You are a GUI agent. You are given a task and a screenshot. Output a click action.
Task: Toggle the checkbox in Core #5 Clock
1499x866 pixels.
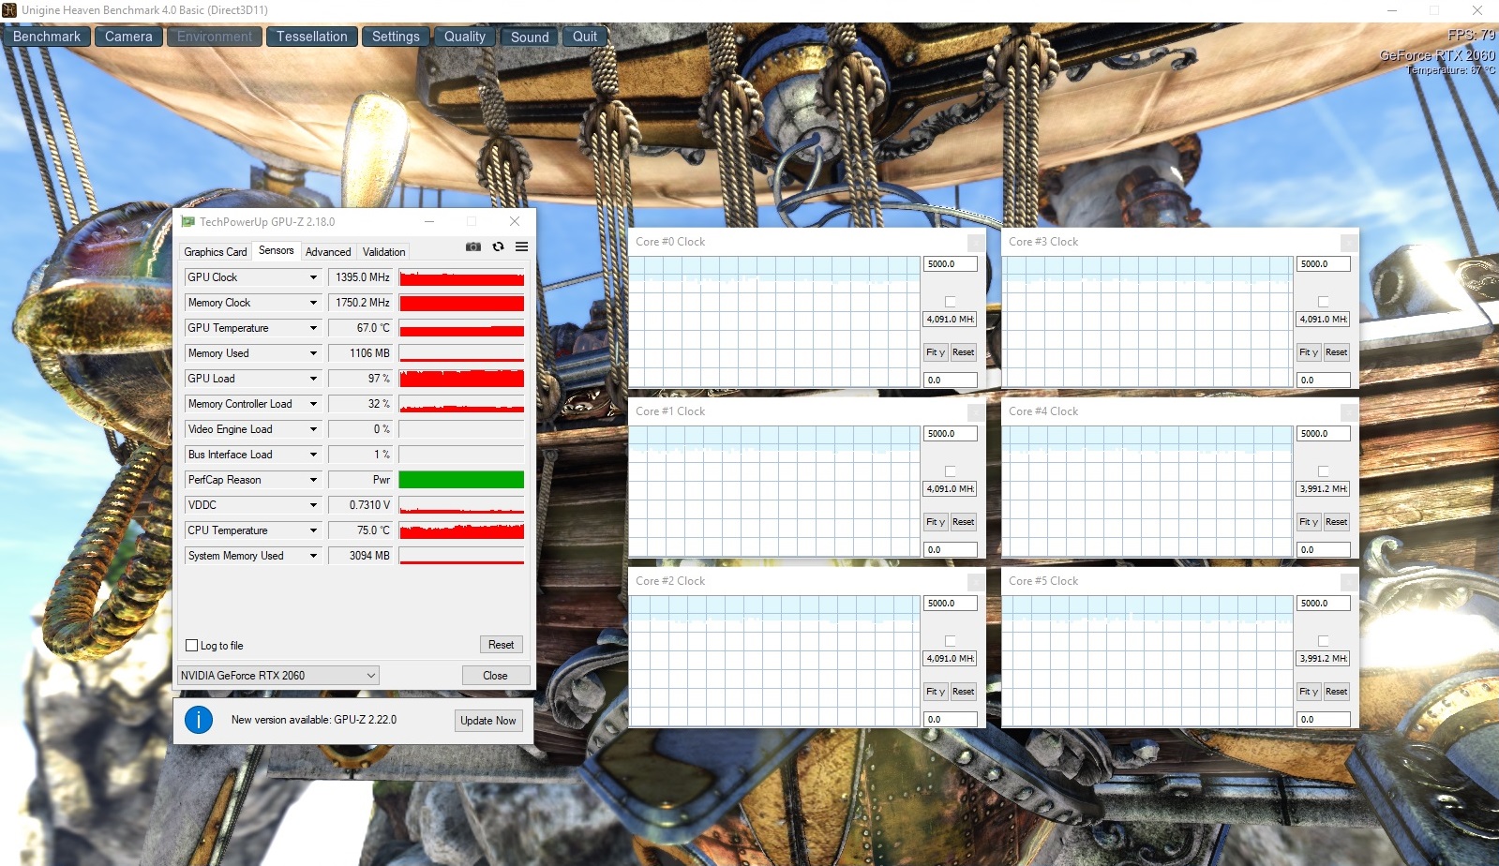1324,641
